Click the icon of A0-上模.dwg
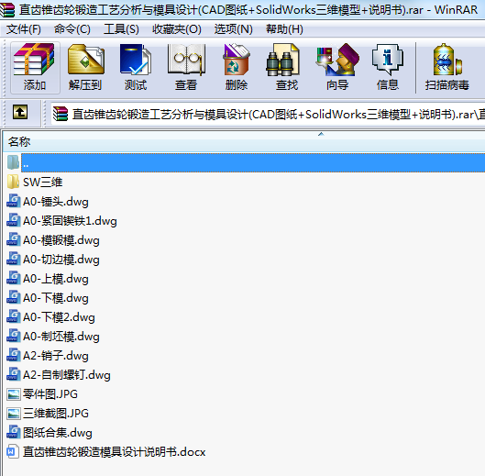Screen dimensions: 485x476 [14, 278]
